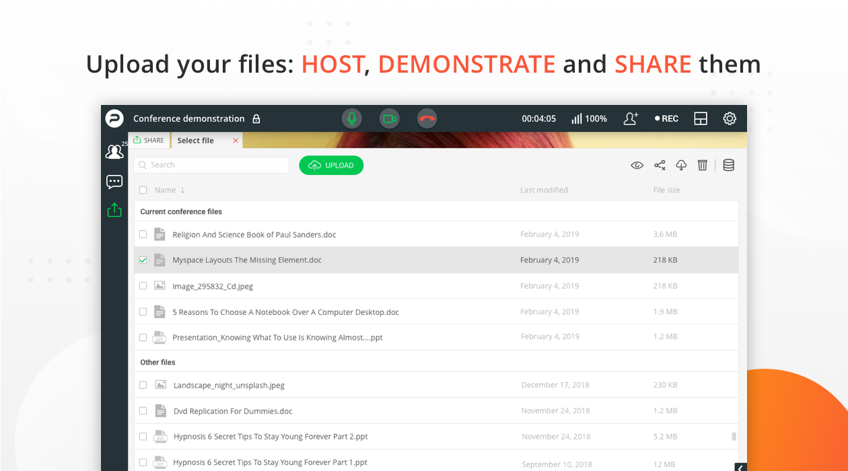
Task: Select Presentation_Knowing What To Use ppt file
Action: pyautogui.click(x=277, y=338)
